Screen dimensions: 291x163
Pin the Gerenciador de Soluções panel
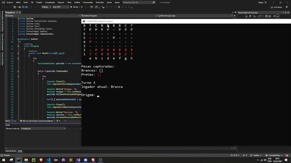(286, 13)
